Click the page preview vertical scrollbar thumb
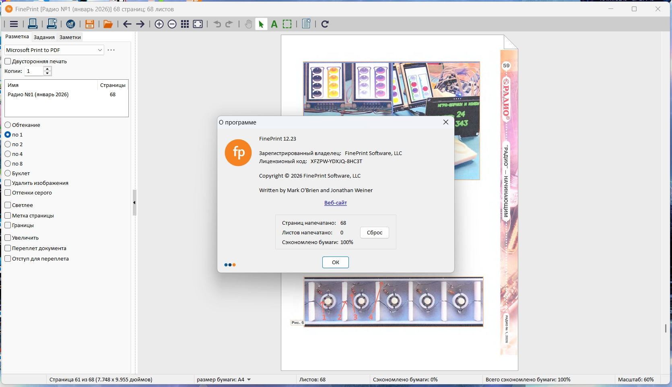Viewport: 672px width, 387px height. point(666,329)
